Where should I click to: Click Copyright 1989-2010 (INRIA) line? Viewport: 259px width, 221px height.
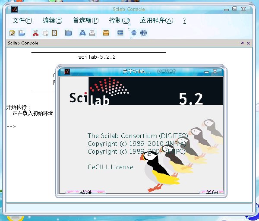point(137,144)
